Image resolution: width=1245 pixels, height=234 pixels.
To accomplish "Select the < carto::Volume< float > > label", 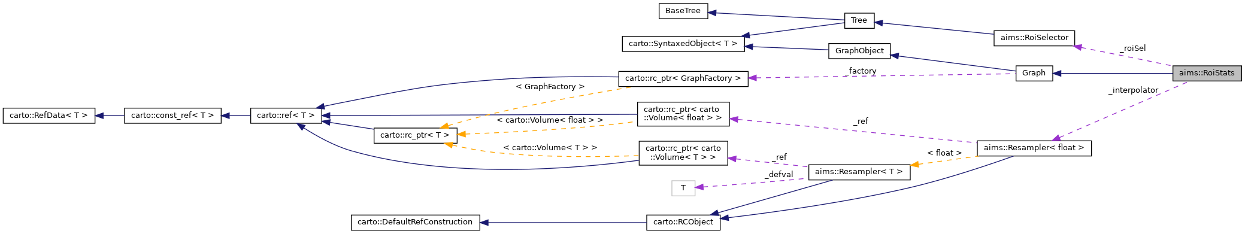I will 550,120.
